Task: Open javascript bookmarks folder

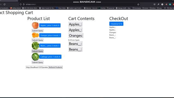Action: click(111, 8)
